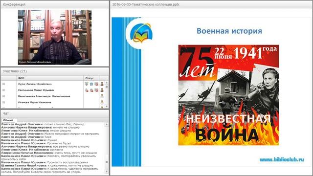Tick the checkbox beside Калинников Павел Юрьевич
Viewport: 313px width, 176px height.
(x=3, y=90)
